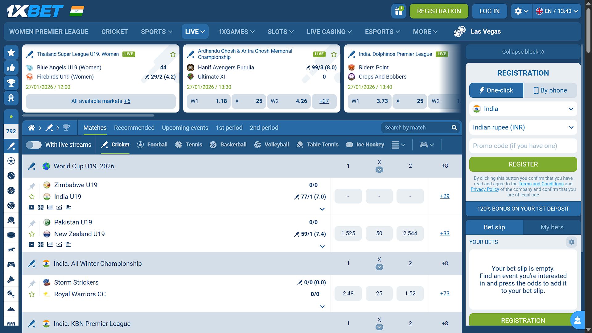Open the gift bonus icon
Screen dimensions: 592x333
point(398,11)
